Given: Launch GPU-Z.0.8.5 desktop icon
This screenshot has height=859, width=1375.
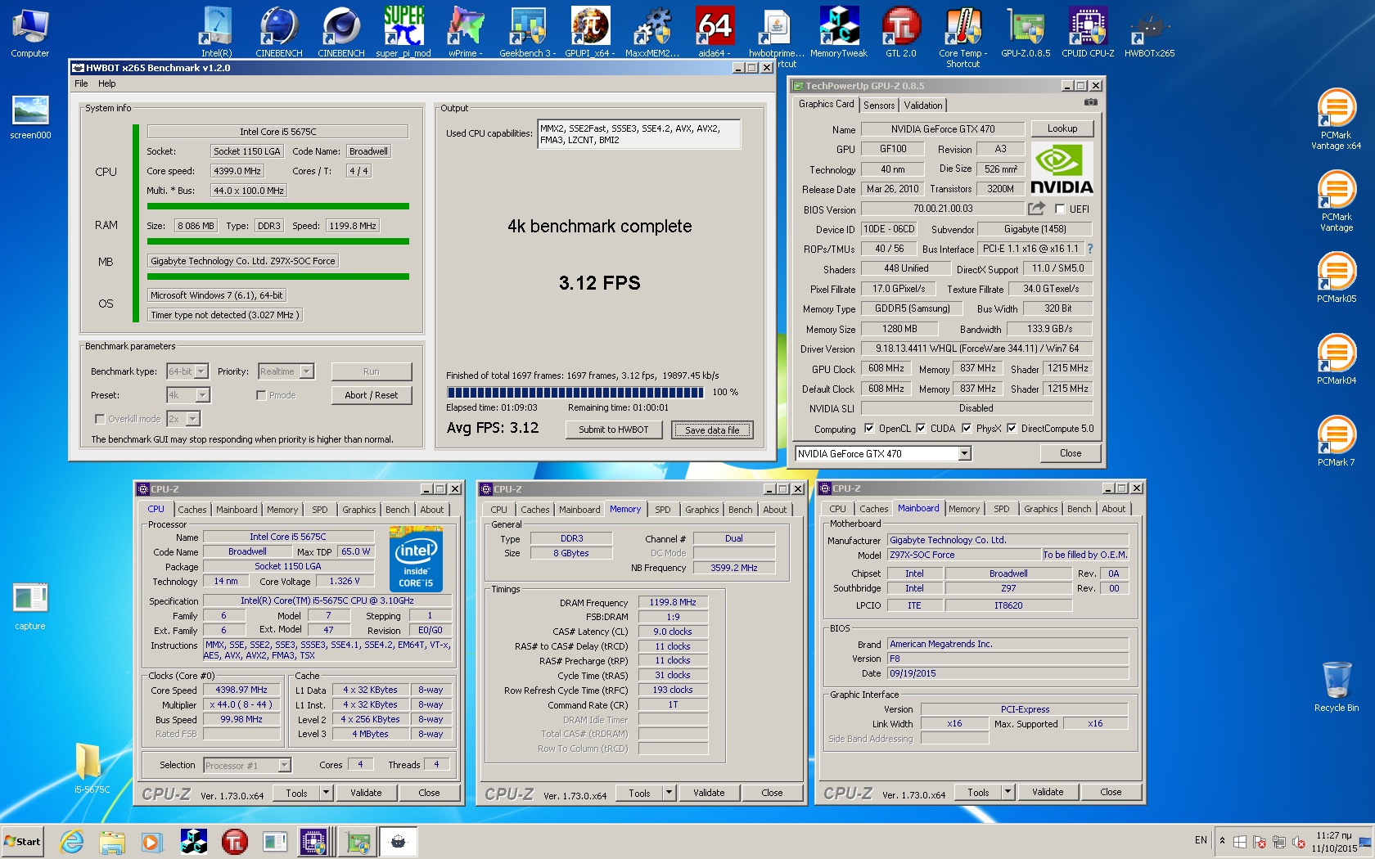Looking at the screenshot, I should click(1026, 33).
